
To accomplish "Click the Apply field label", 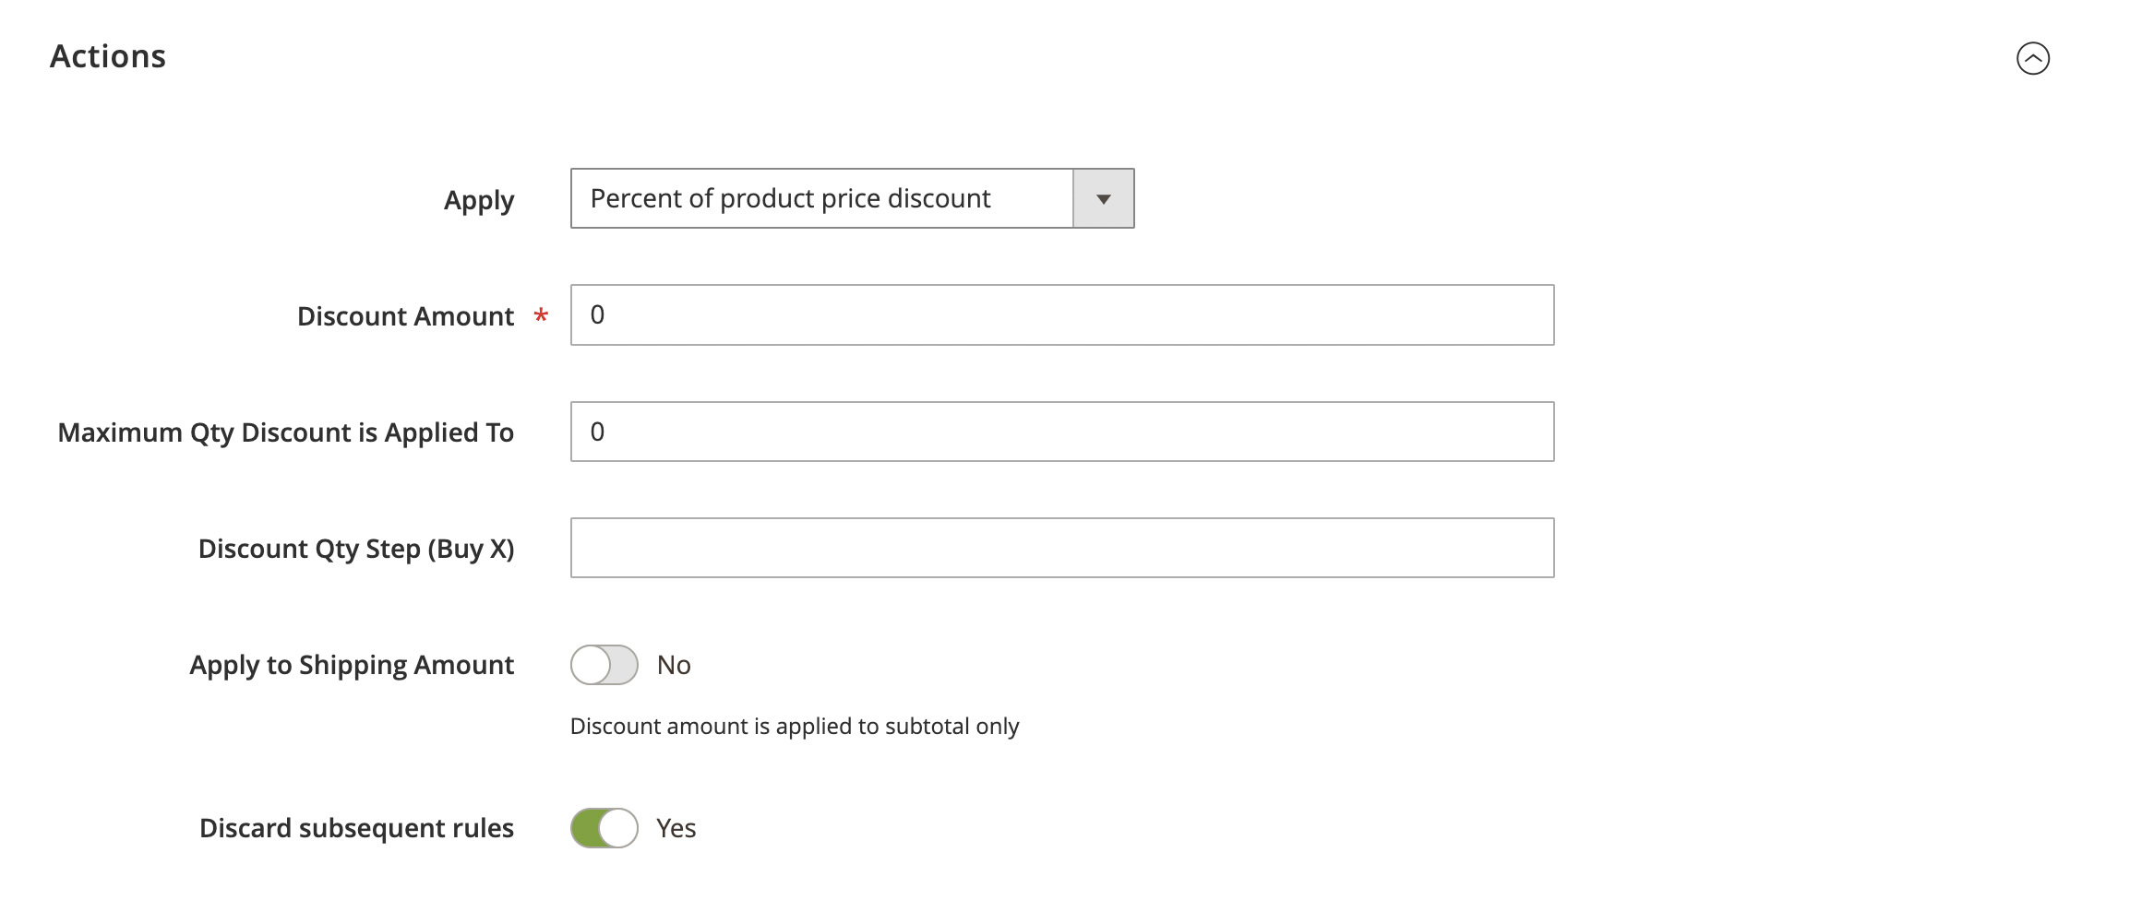I will tap(478, 200).
